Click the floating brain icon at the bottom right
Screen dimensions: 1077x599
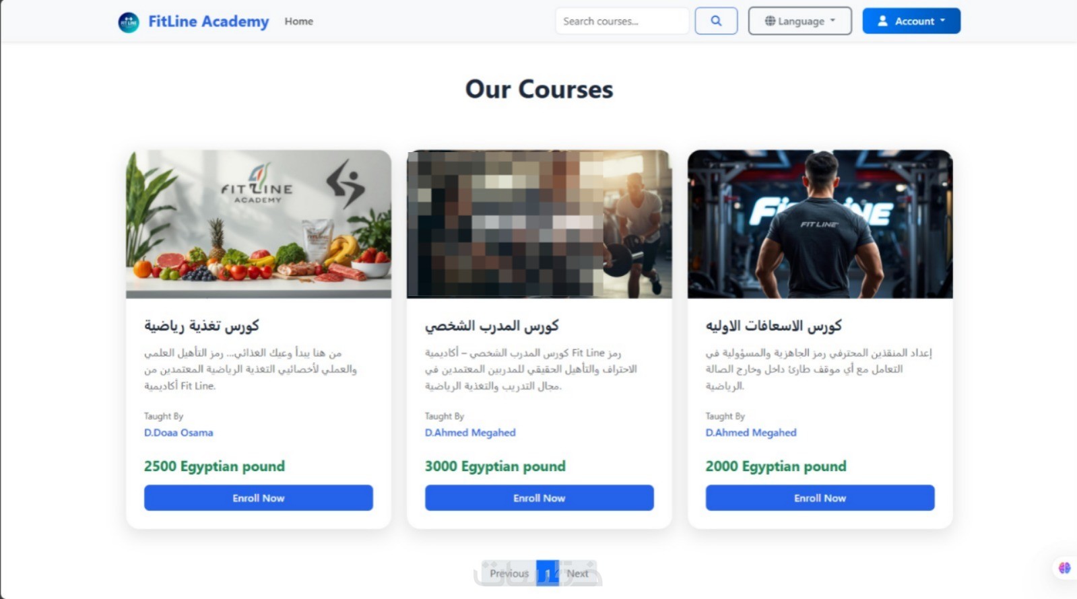pyautogui.click(x=1064, y=568)
